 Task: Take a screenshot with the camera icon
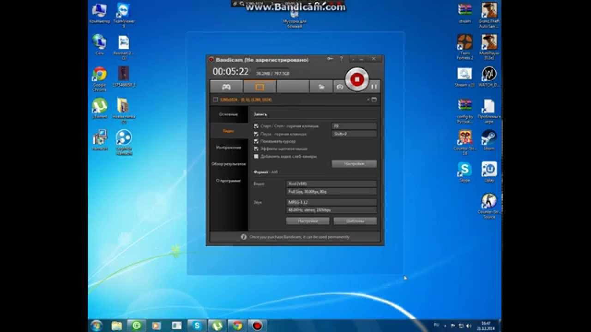[340, 86]
